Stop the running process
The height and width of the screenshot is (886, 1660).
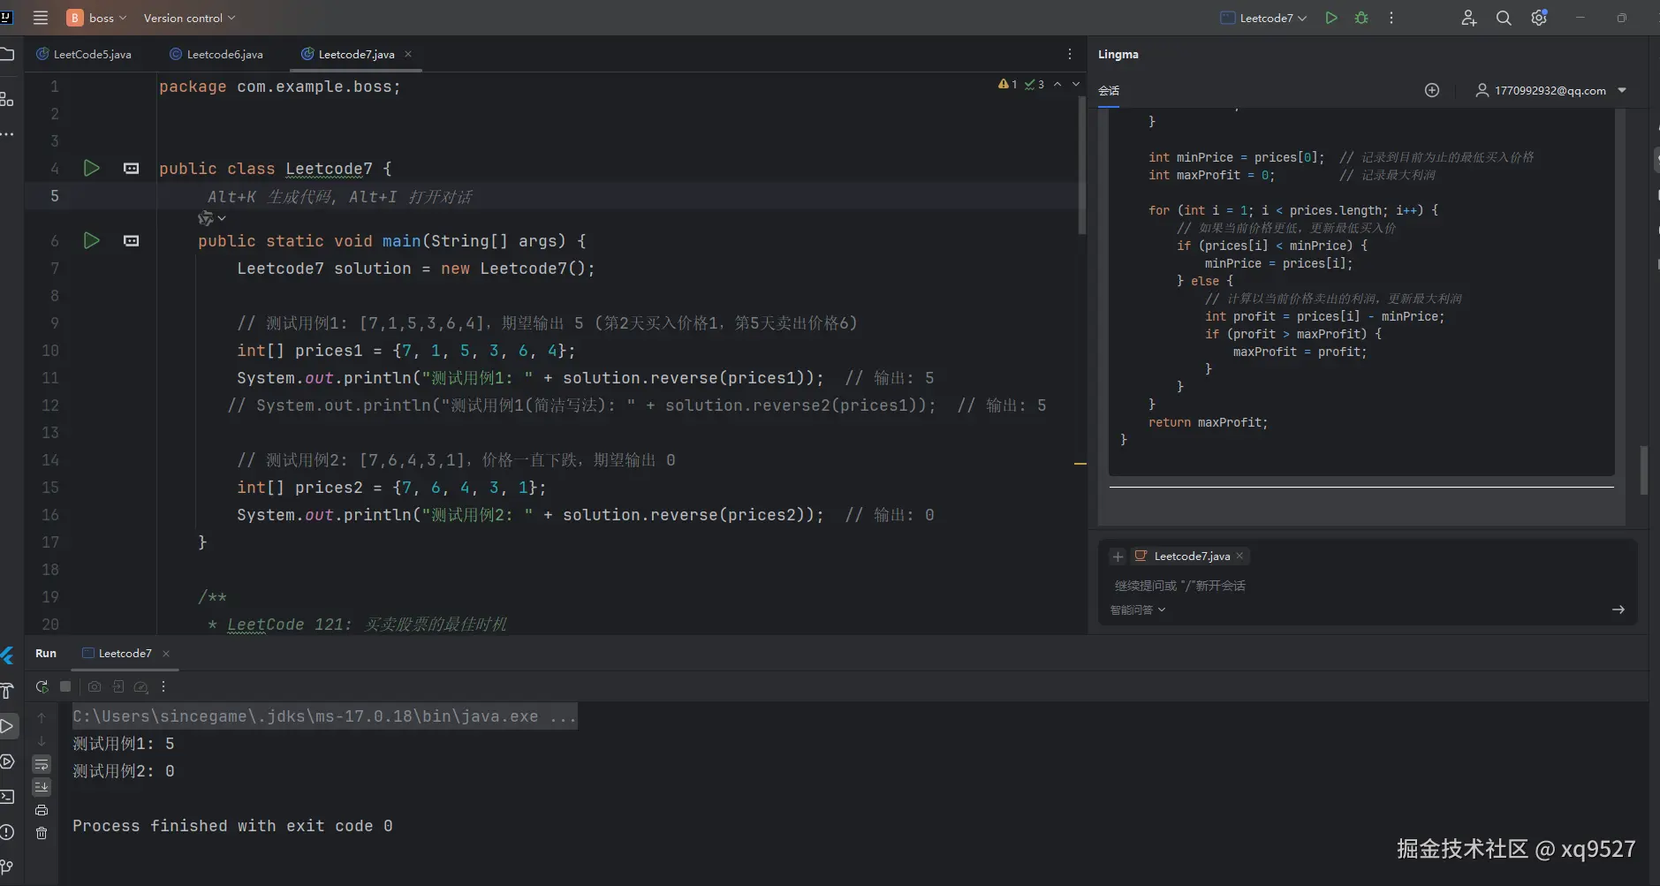65,686
